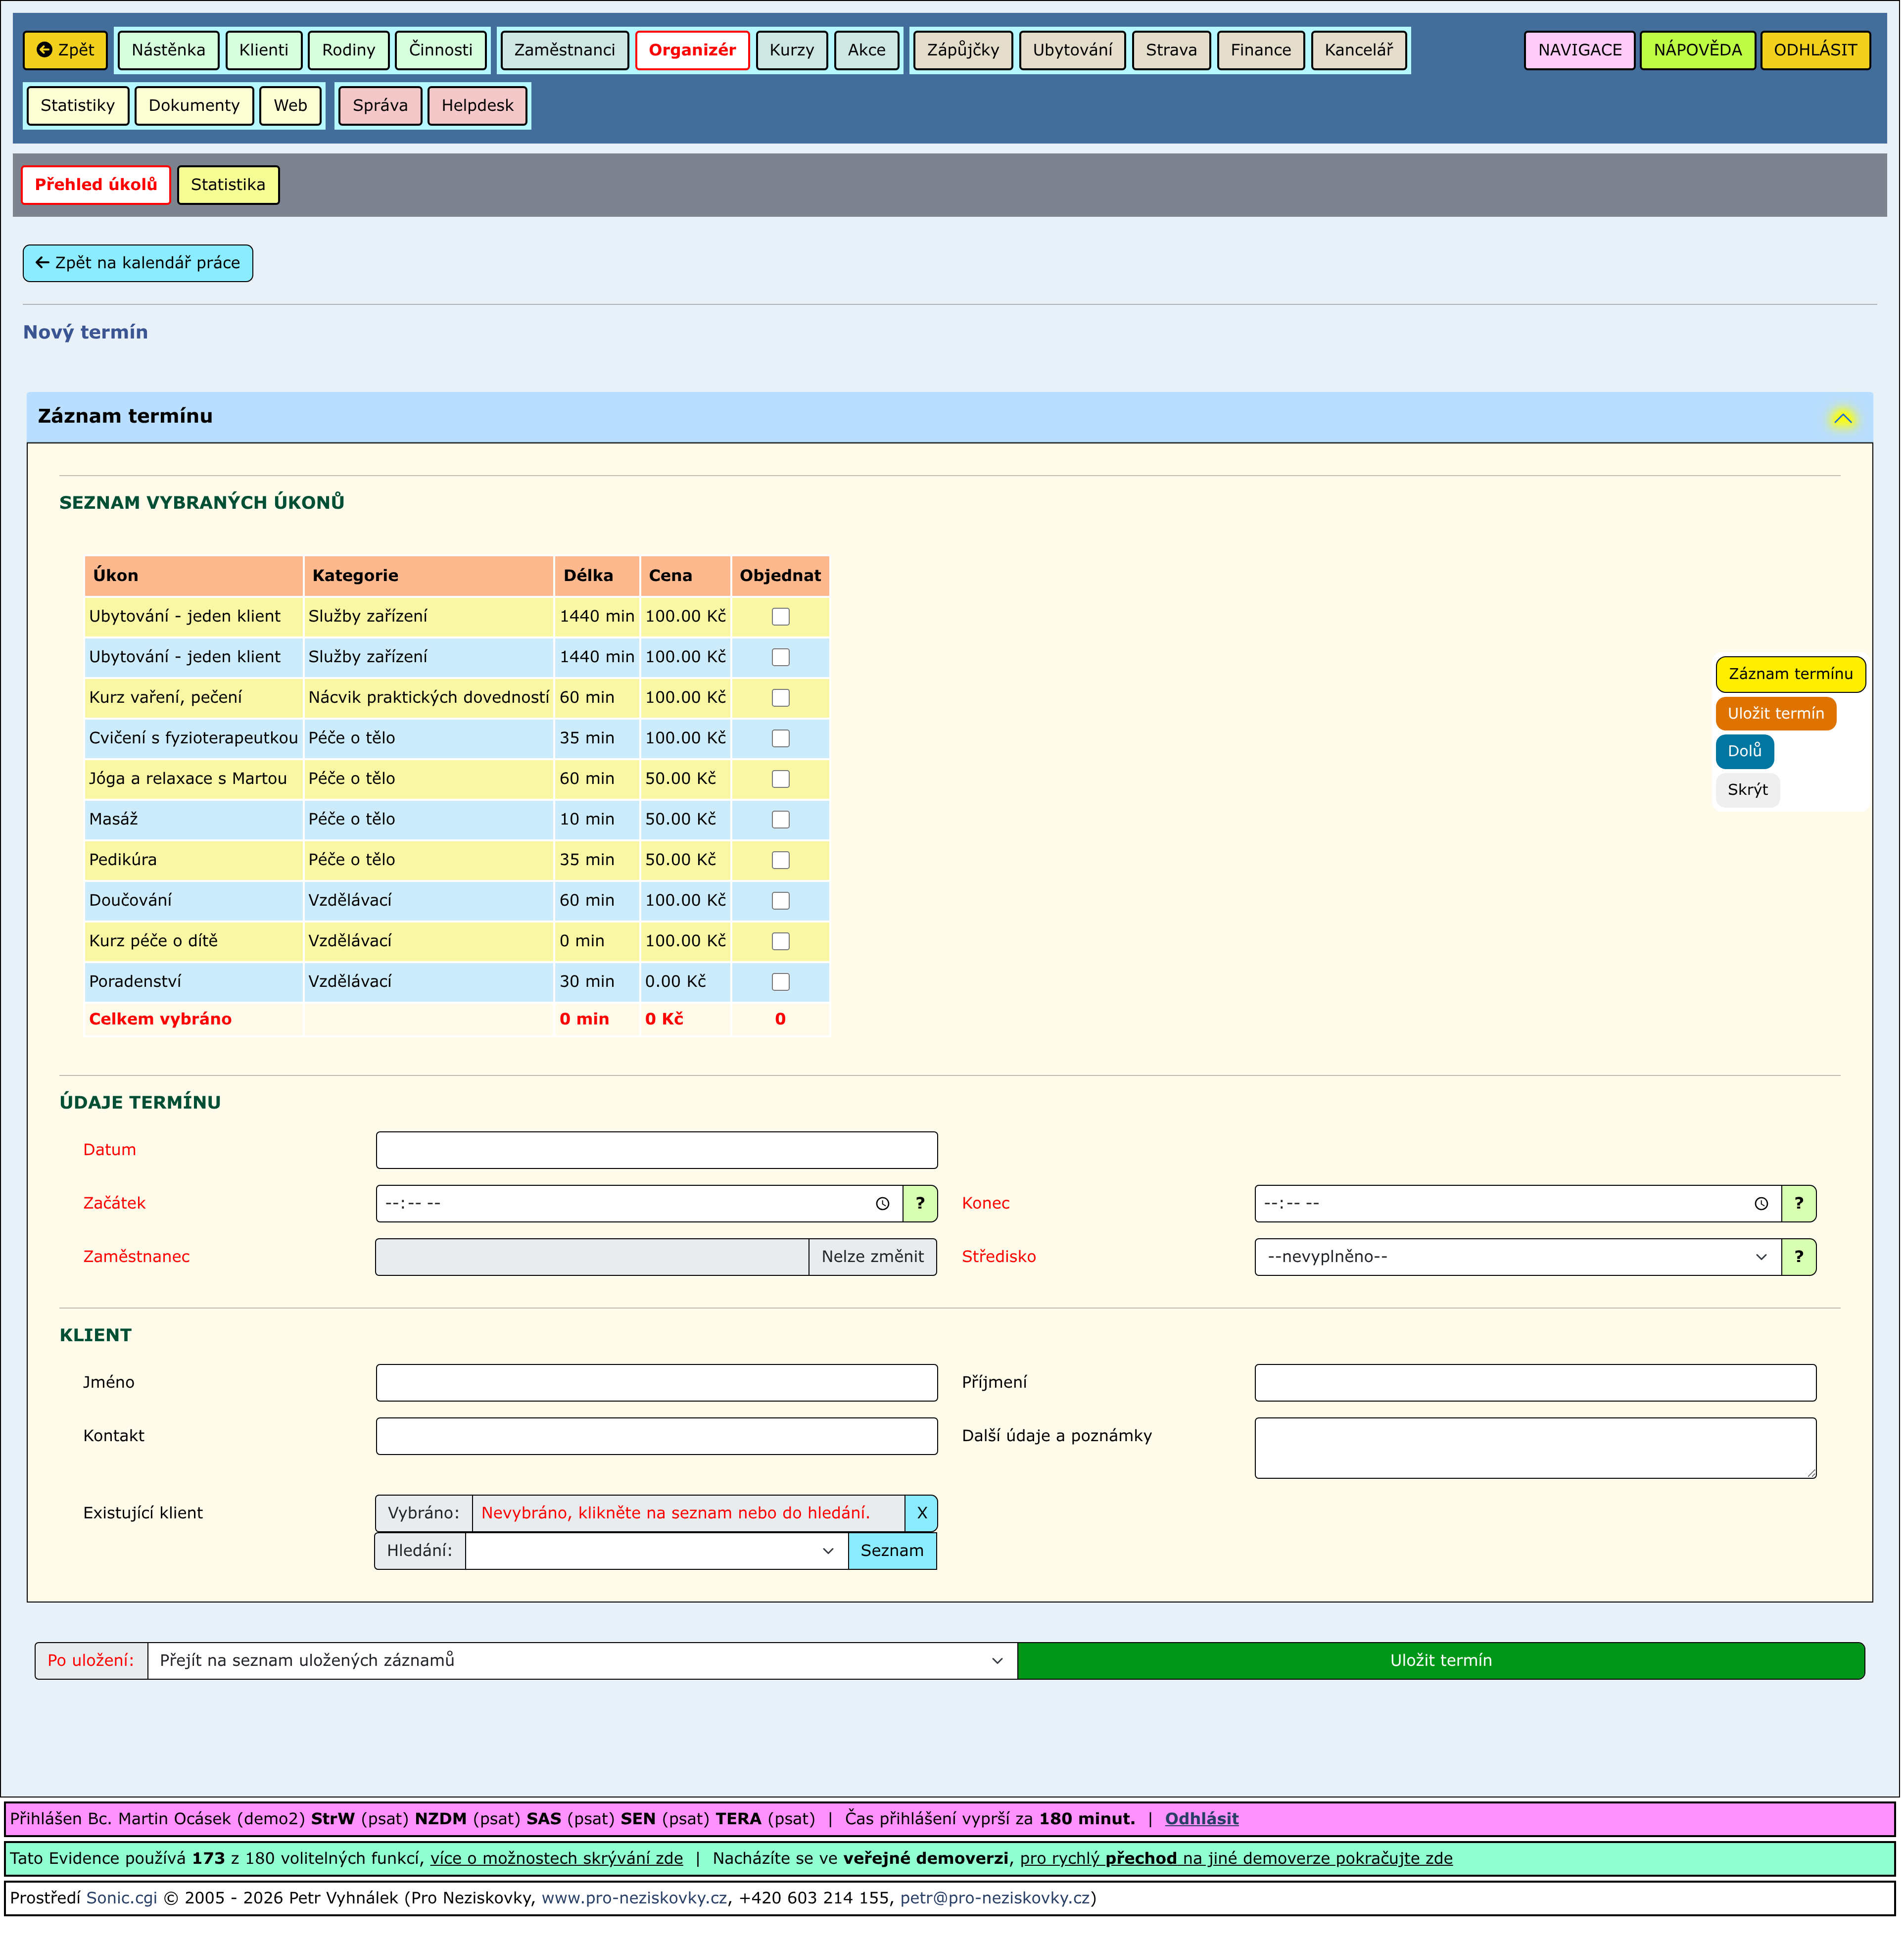Open the Zaměstnanci menu
This screenshot has width=1904, height=1944.
click(564, 50)
